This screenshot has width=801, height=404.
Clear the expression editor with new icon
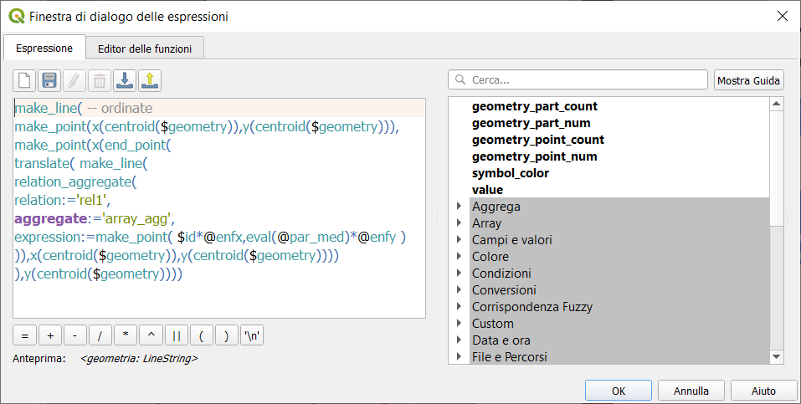tap(24, 80)
